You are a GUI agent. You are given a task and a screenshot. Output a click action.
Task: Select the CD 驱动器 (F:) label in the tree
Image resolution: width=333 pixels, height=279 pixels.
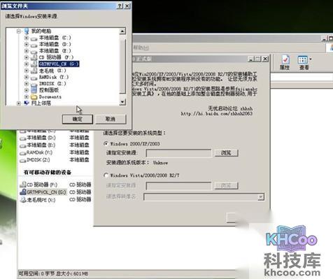pyautogui.click(x=56, y=57)
